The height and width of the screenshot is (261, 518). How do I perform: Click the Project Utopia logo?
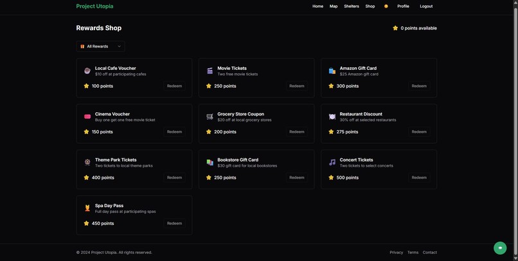[x=94, y=6]
